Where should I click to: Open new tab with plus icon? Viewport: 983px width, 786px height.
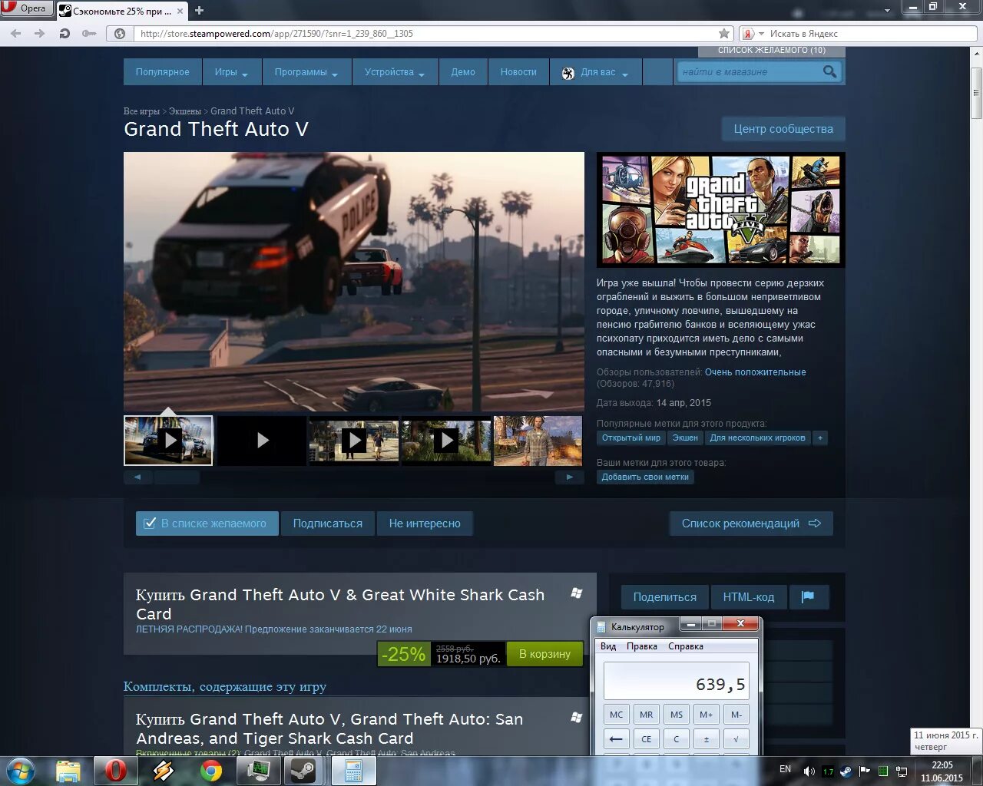[199, 11]
